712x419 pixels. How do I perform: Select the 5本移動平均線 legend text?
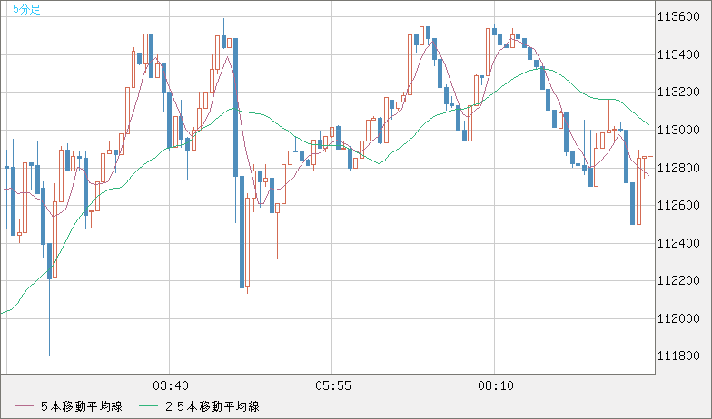pos(83,406)
